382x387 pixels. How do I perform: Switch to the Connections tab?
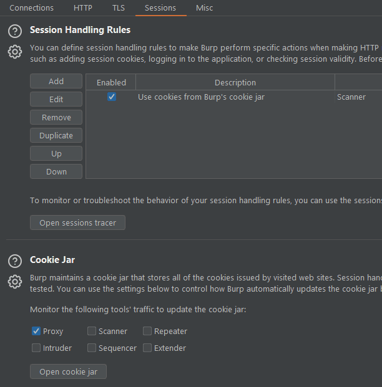[31, 8]
